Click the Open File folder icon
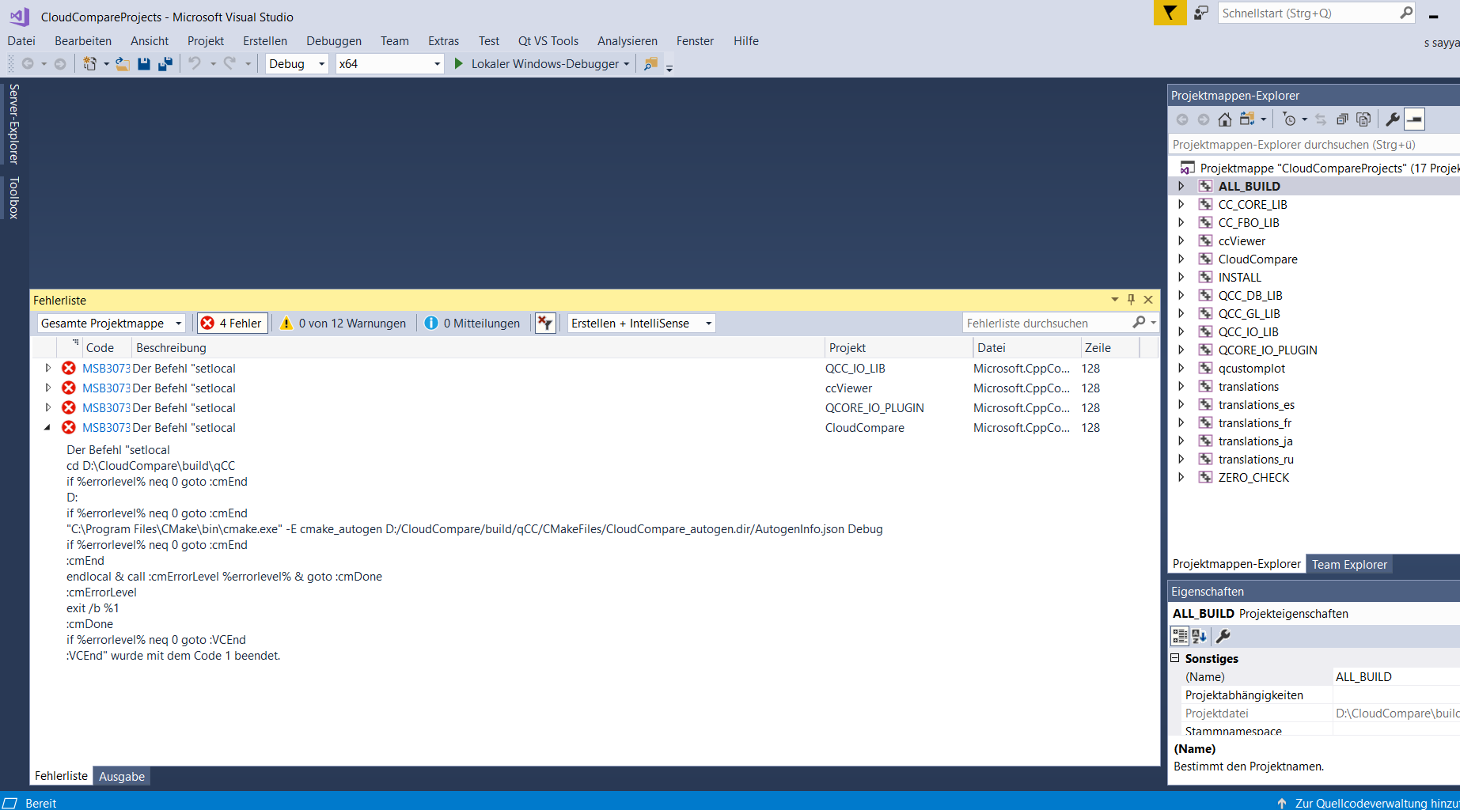This screenshot has height=810, width=1460. (123, 63)
